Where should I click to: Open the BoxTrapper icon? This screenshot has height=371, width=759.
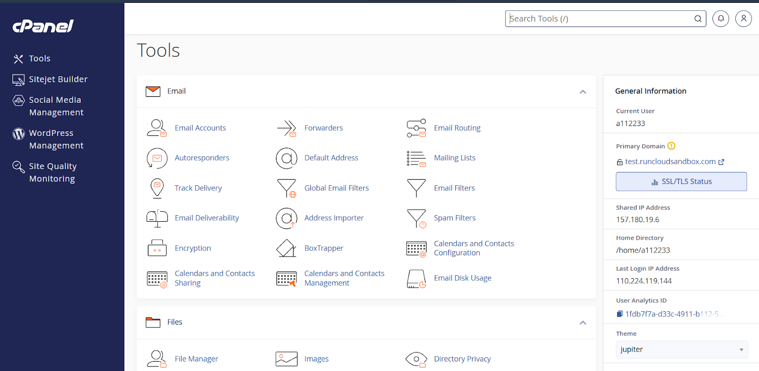(287, 248)
